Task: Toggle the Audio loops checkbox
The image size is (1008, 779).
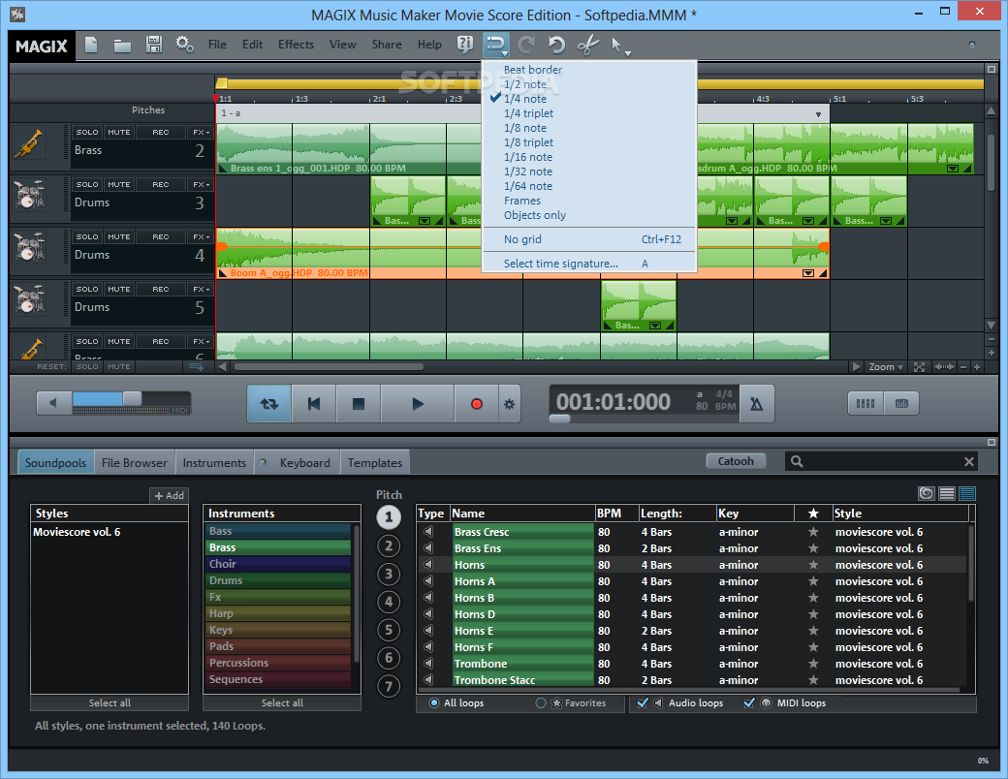Action: [x=643, y=703]
